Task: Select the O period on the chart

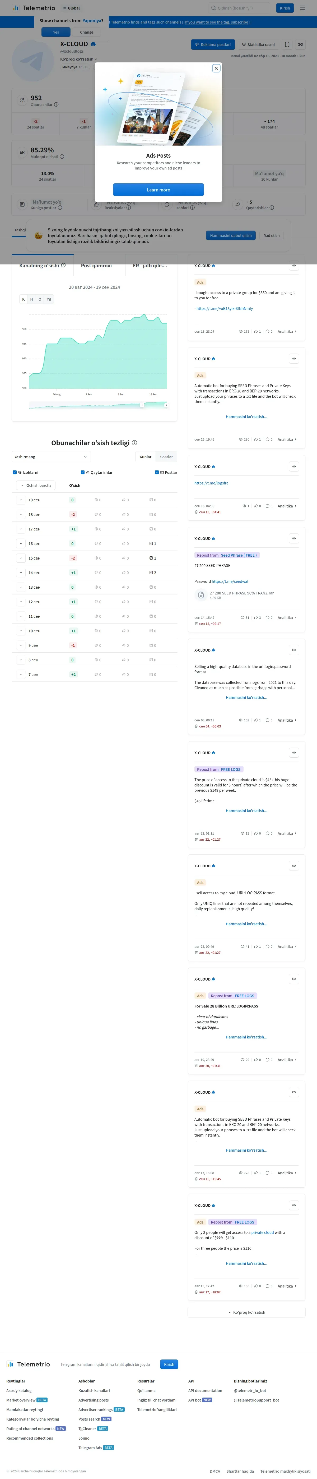Action: (40, 299)
